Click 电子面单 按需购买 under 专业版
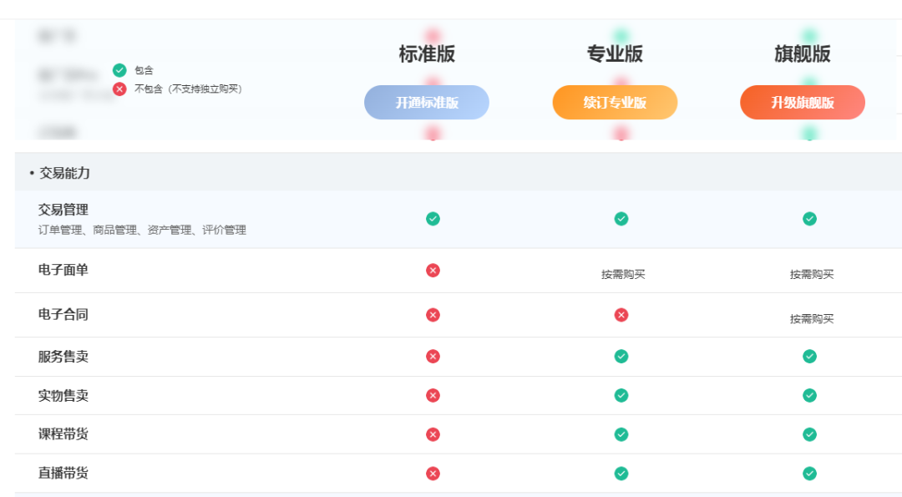The width and height of the screenshot is (902, 497). pyautogui.click(x=623, y=274)
